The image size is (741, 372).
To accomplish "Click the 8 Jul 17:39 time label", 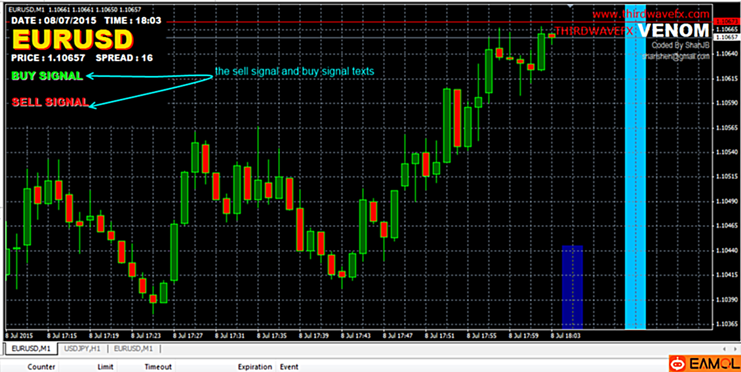I will [314, 336].
